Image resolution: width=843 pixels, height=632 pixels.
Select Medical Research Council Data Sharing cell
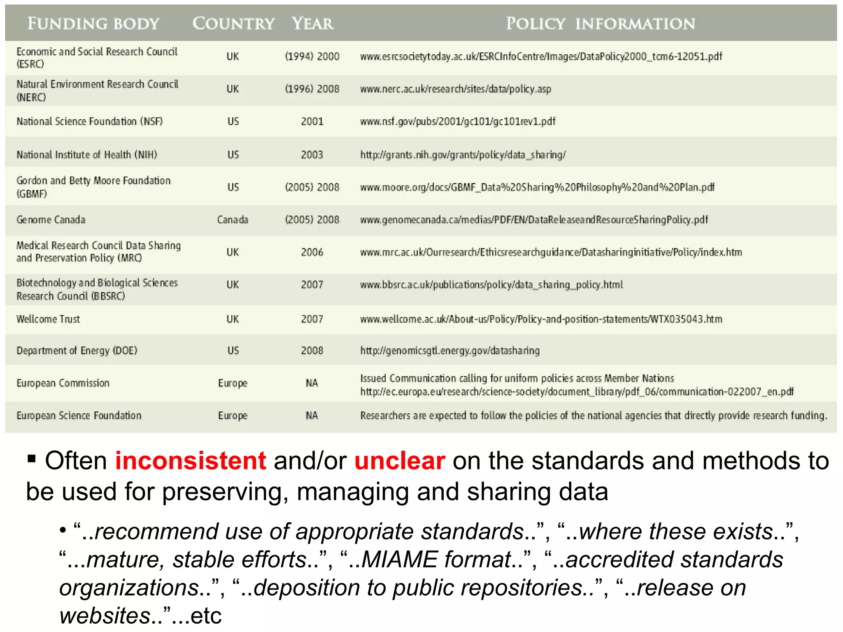(x=99, y=252)
